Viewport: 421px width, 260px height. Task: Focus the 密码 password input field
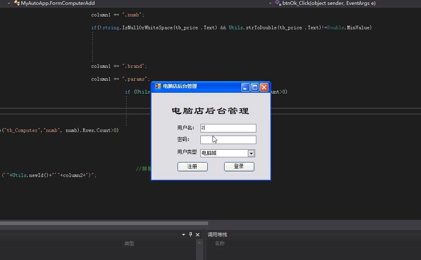point(228,140)
